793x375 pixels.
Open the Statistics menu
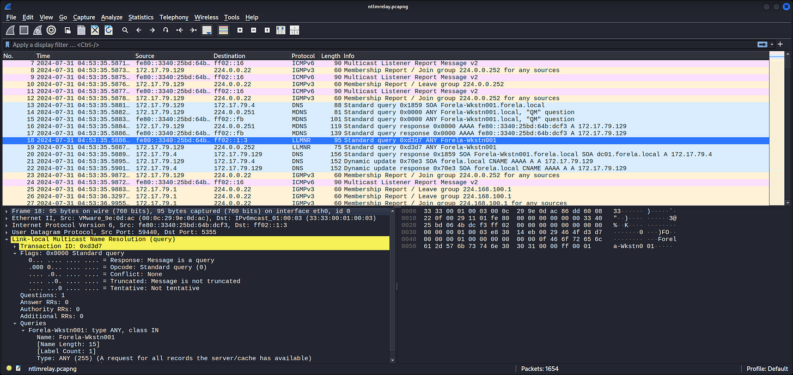click(x=141, y=17)
